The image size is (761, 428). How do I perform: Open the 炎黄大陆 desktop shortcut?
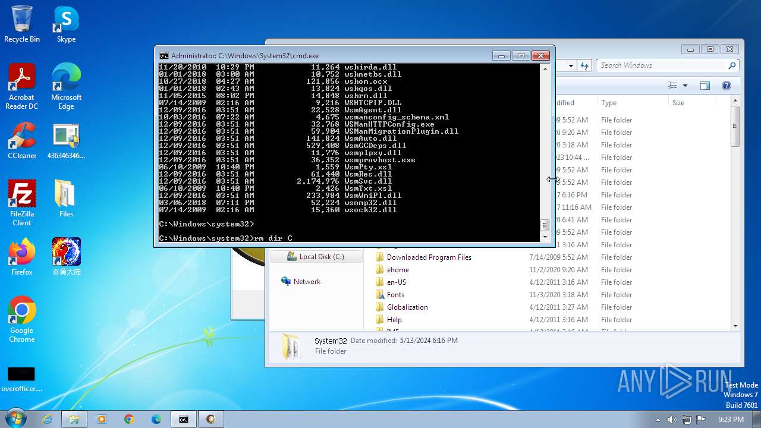(x=66, y=257)
